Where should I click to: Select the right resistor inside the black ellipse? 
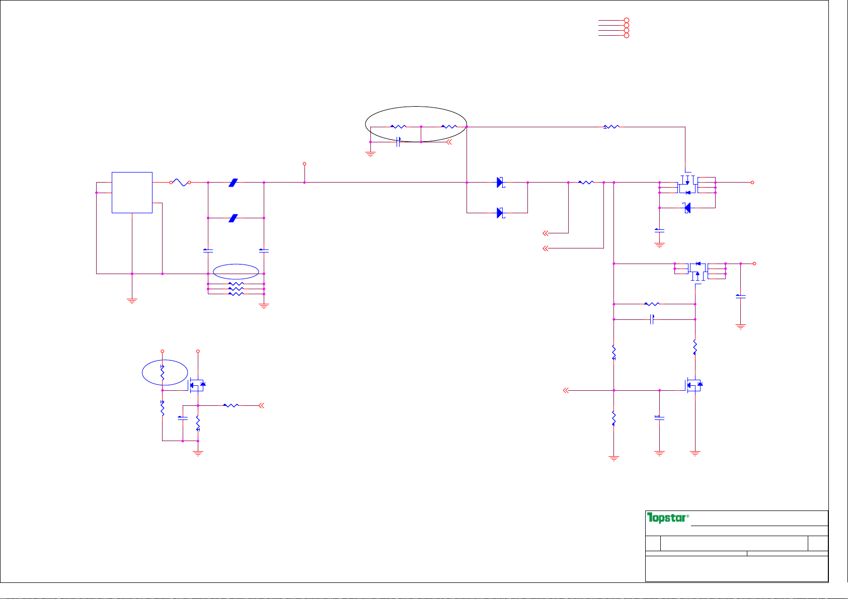449,127
